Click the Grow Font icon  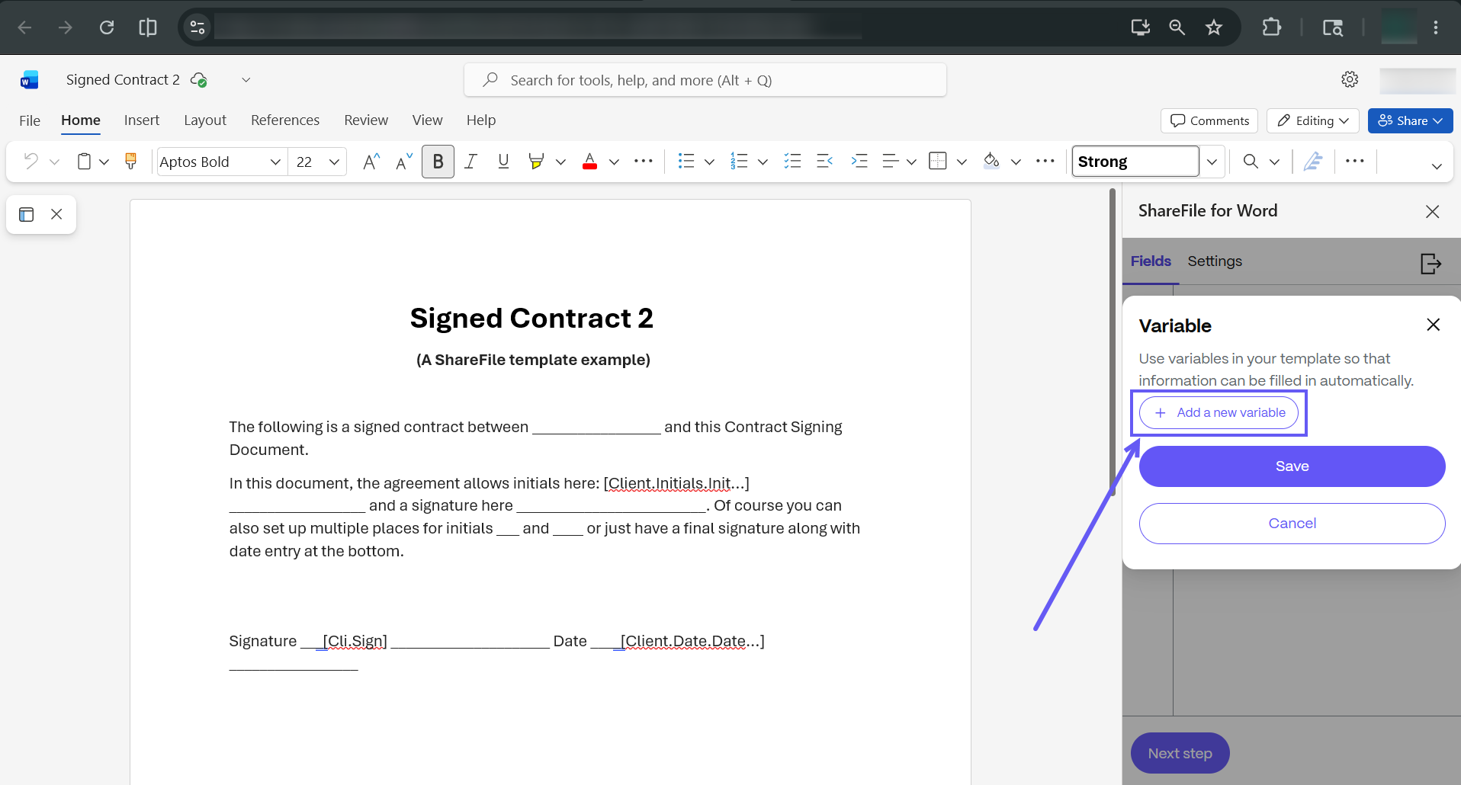click(371, 162)
